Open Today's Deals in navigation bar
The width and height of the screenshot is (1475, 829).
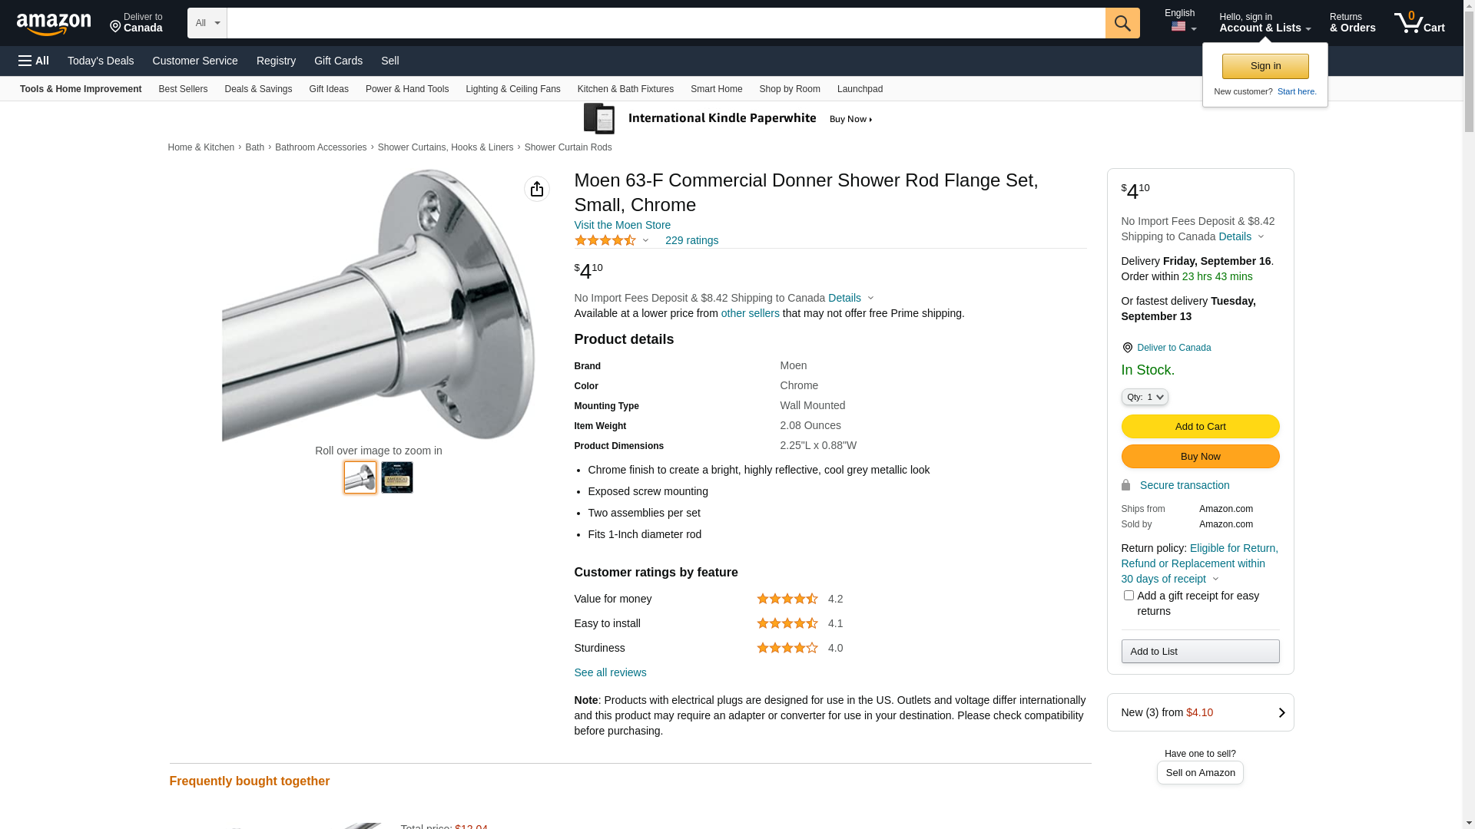(101, 61)
